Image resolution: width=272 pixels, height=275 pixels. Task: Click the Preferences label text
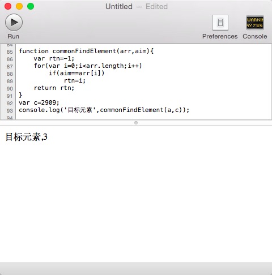point(220,36)
